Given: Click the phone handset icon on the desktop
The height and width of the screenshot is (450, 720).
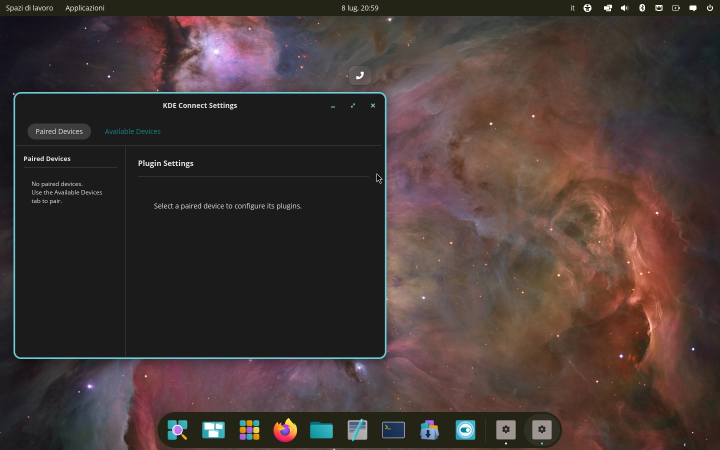Looking at the screenshot, I should [359, 75].
